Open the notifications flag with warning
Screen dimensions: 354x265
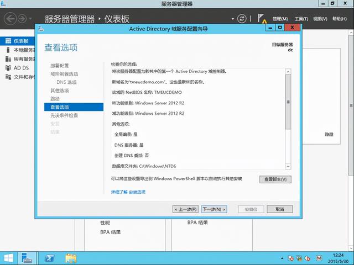(x=262, y=18)
